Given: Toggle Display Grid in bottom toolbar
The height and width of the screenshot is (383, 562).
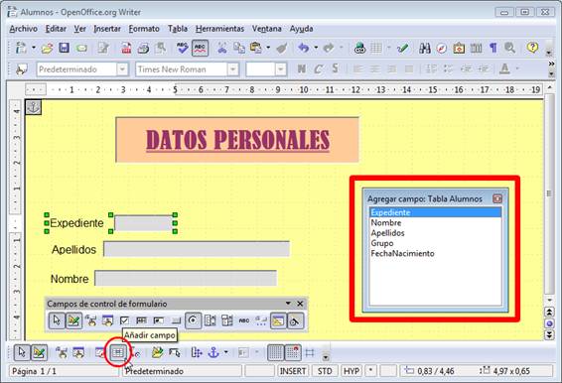Looking at the screenshot, I should coord(276,352).
